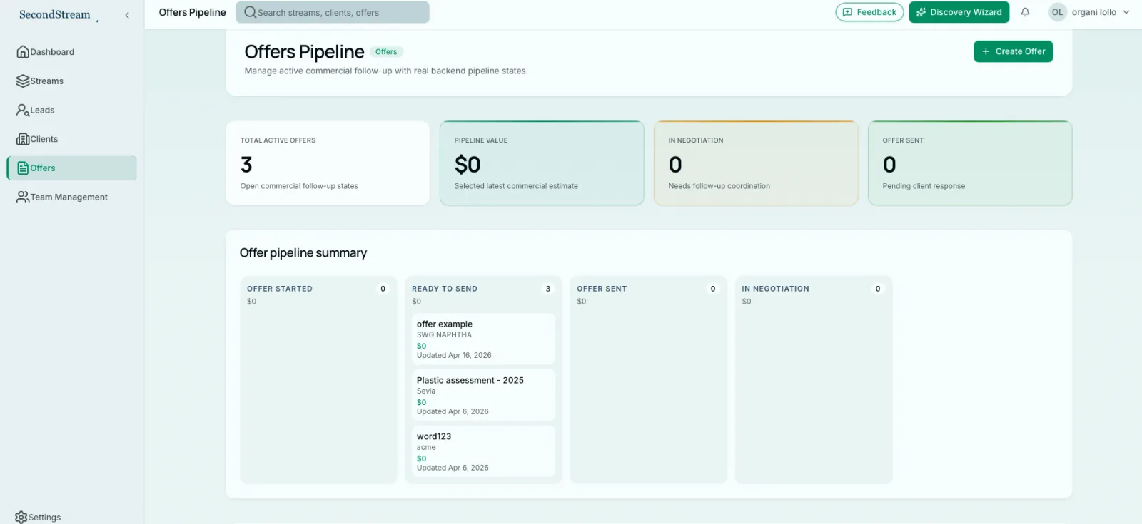
Task: Open the Streams layers icon
Action: (x=23, y=81)
